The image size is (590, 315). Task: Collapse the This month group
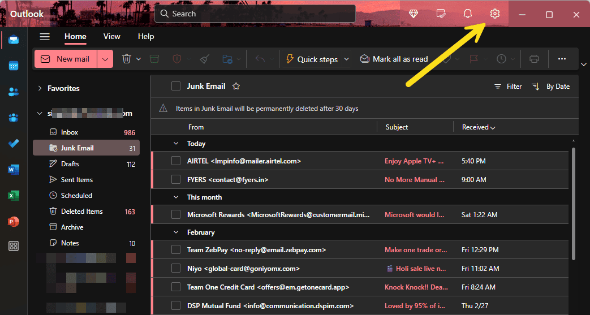[x=176, y=197]
